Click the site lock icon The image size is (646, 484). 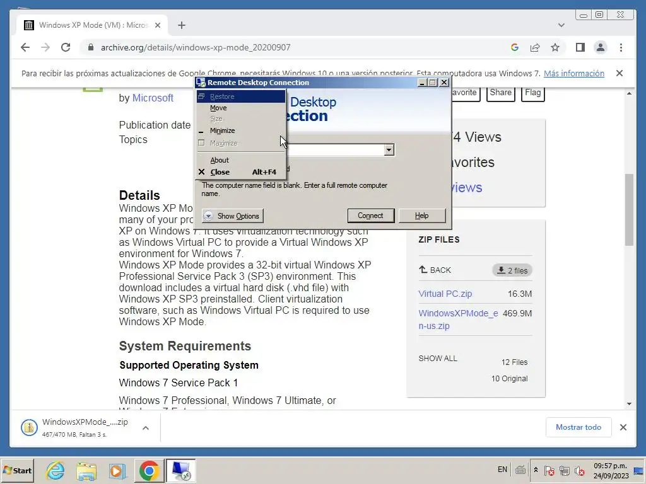91,47
